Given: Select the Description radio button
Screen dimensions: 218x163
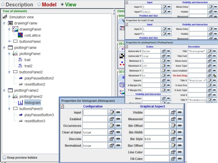Looking at the screenshot, I should click(3, 5).
